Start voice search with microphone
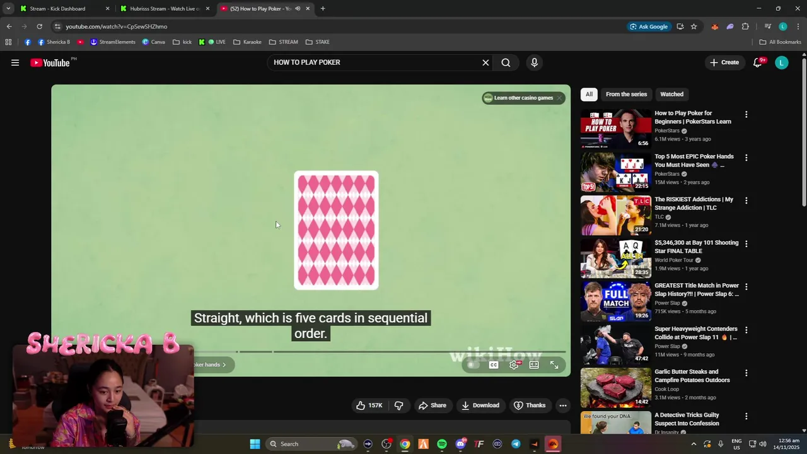This screenshot has width=807, height=454. (534, 62)
